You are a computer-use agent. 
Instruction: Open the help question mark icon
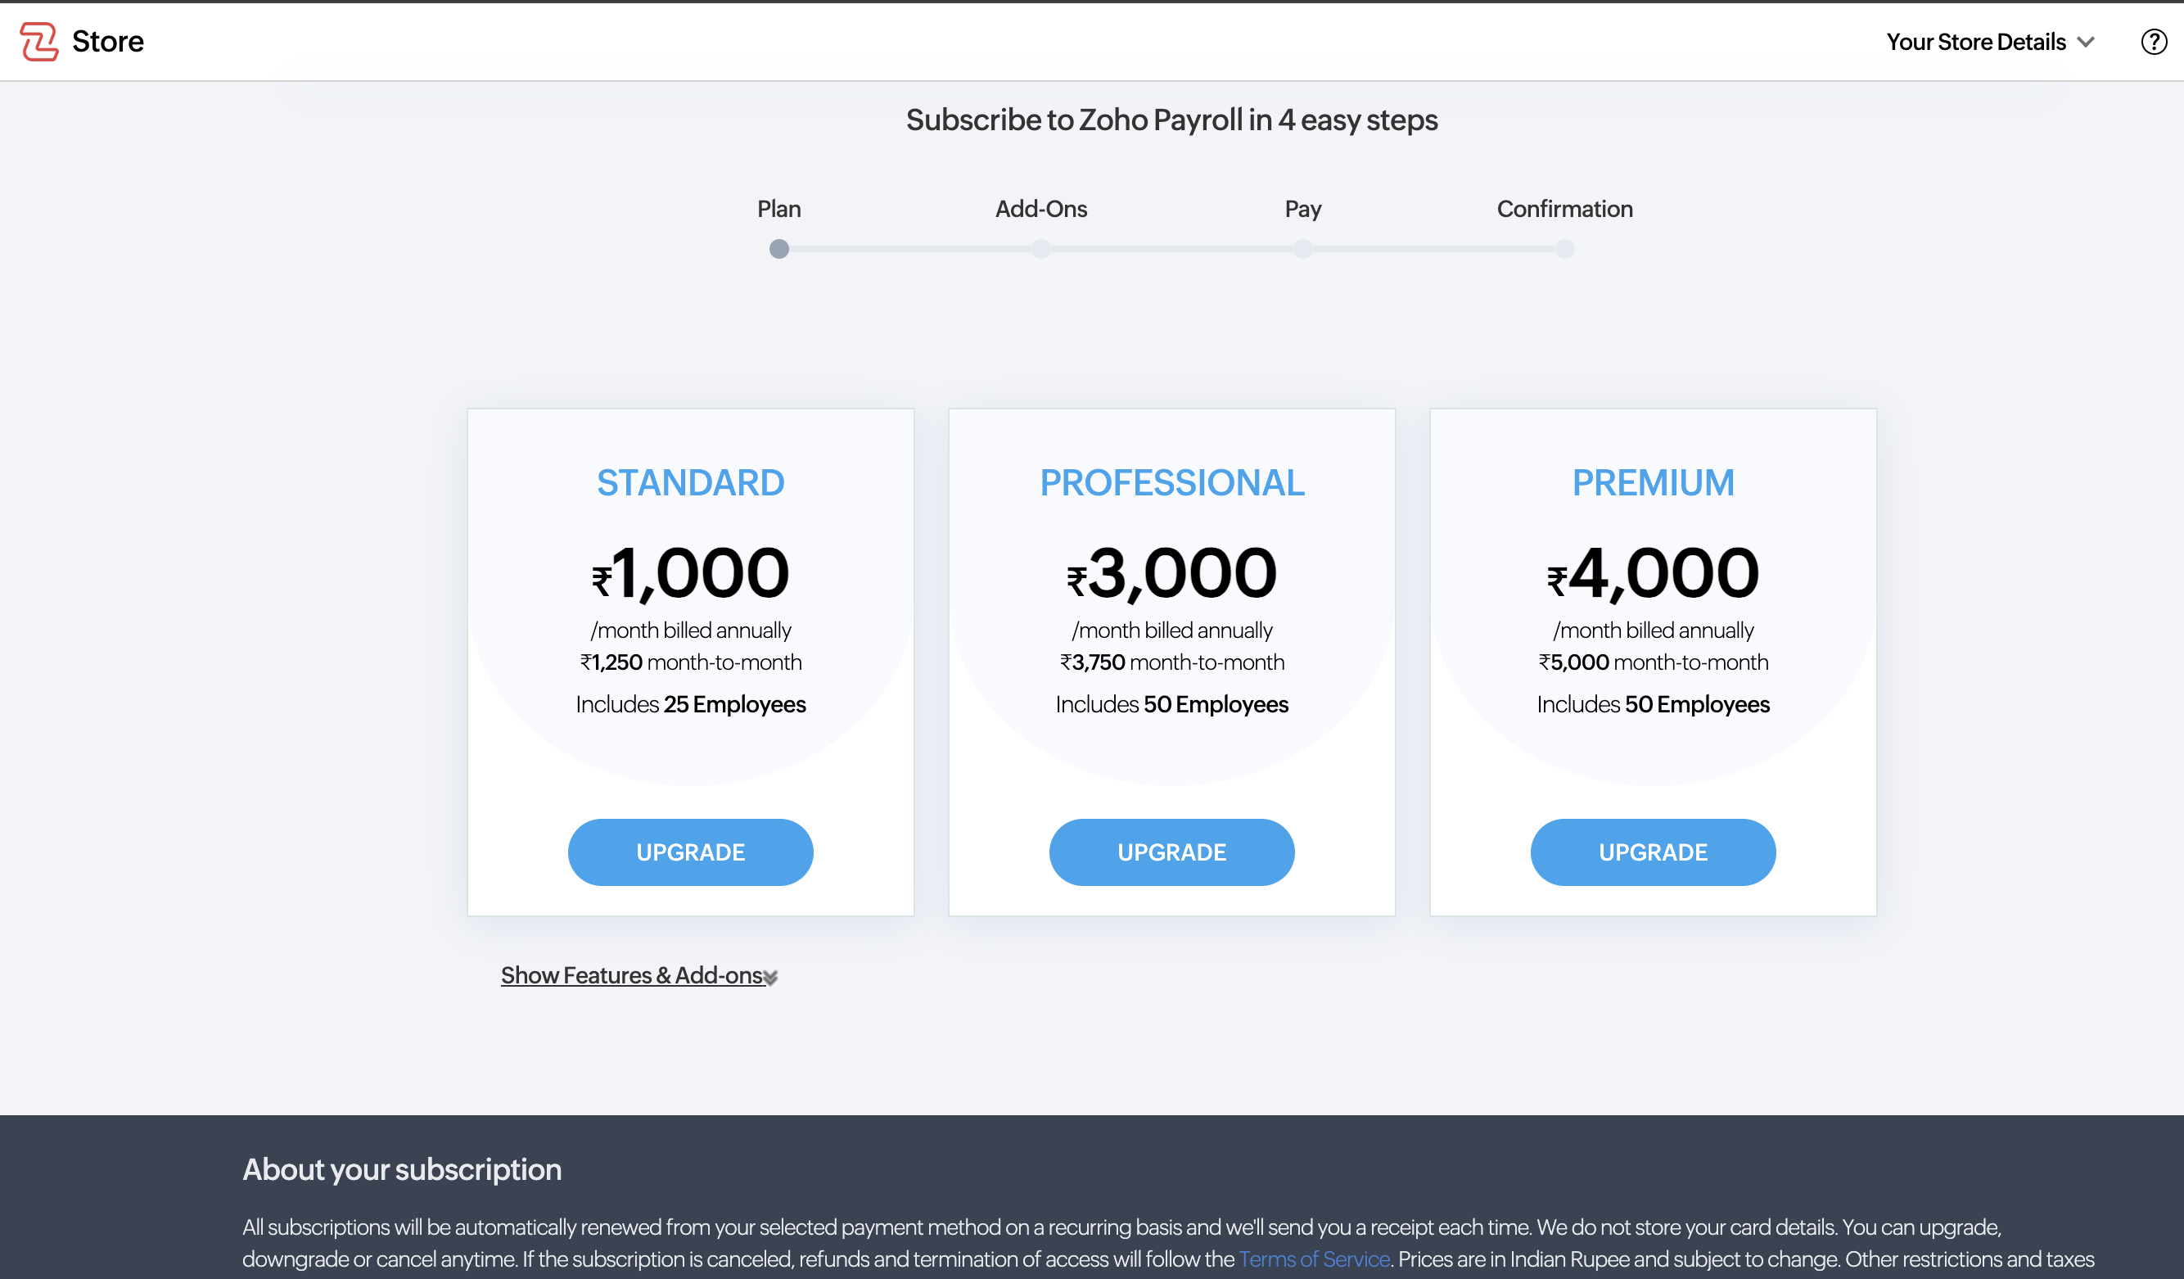pos(2153,42)
